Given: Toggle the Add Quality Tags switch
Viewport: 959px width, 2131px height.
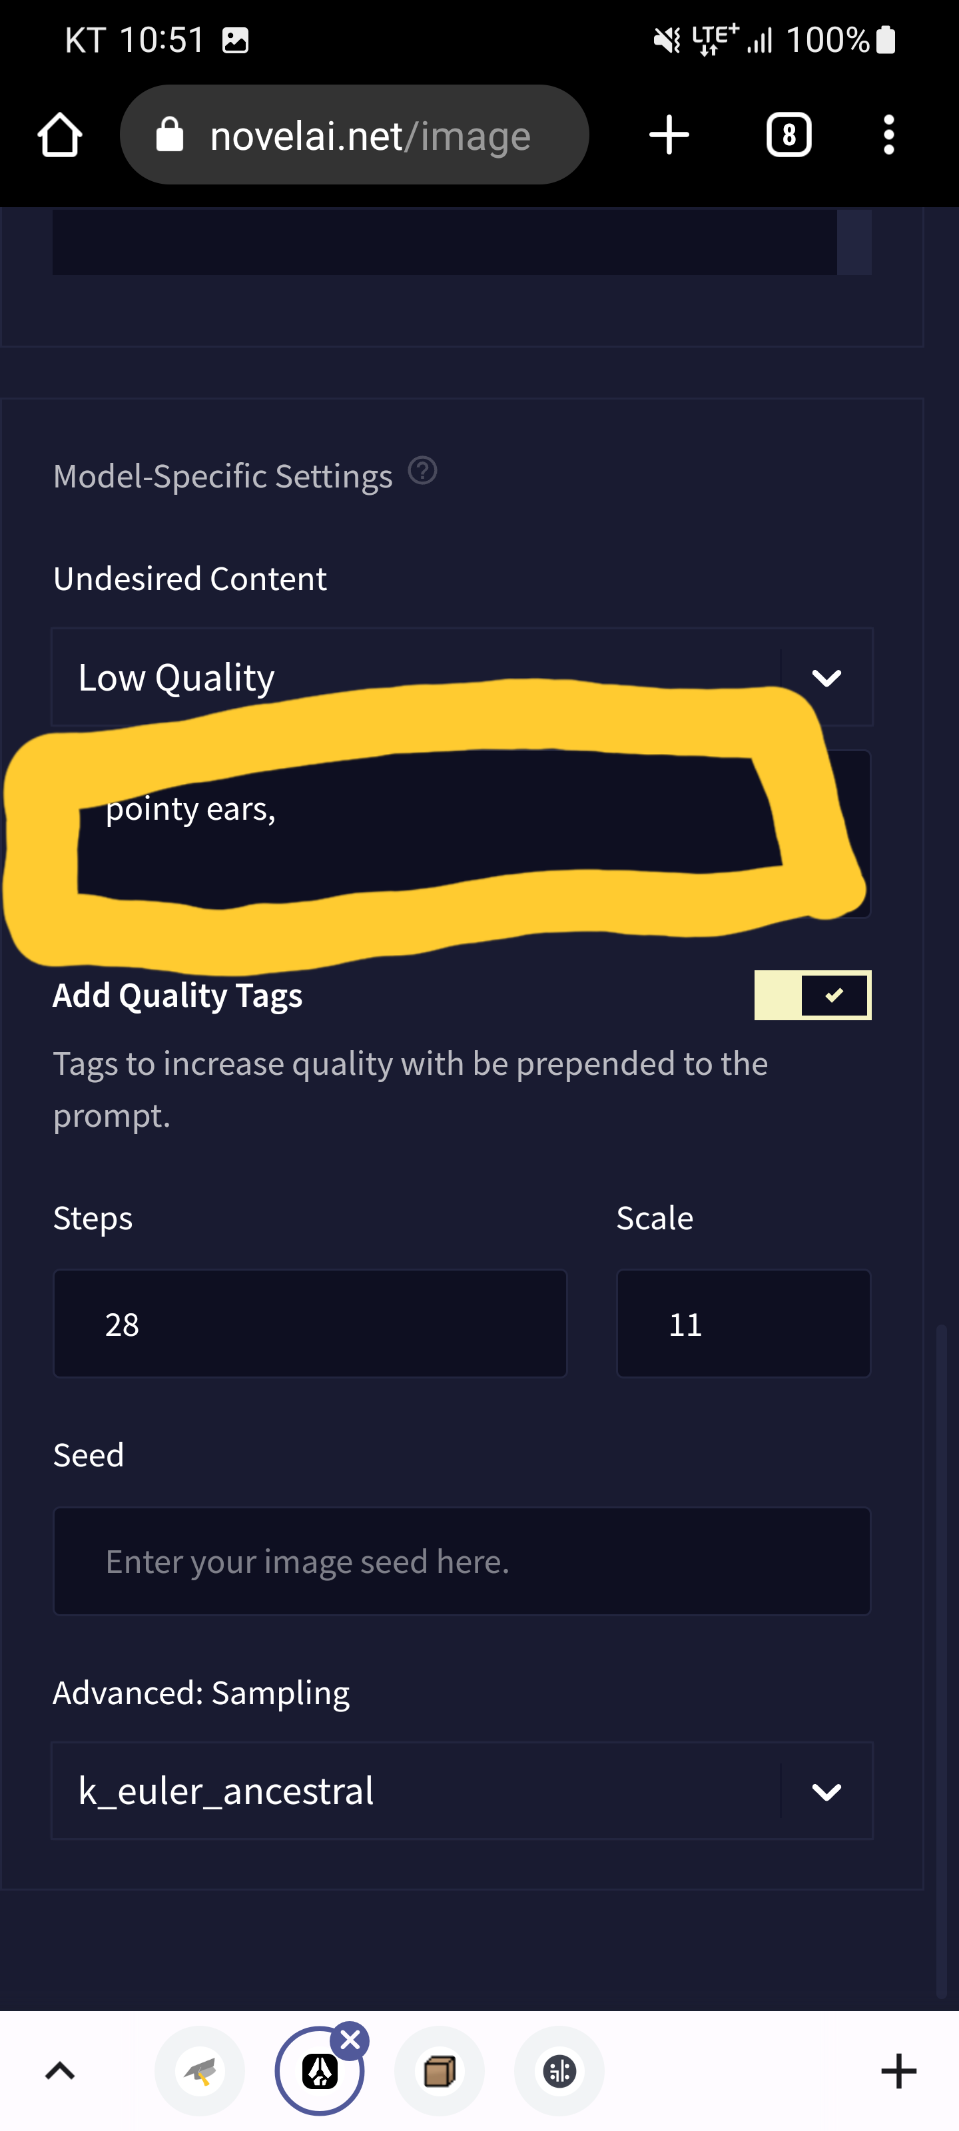Looking at the screenshot, I should coord(812,994).
